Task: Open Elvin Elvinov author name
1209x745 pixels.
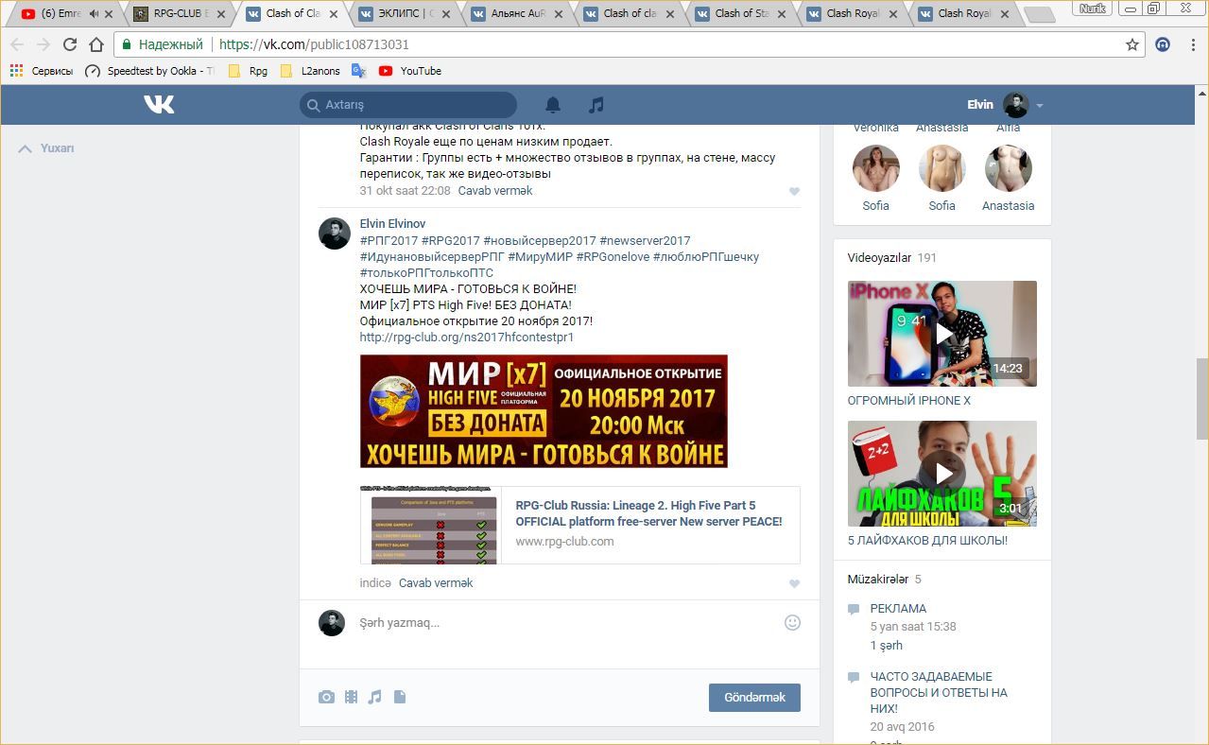Action: pos(392,224)
